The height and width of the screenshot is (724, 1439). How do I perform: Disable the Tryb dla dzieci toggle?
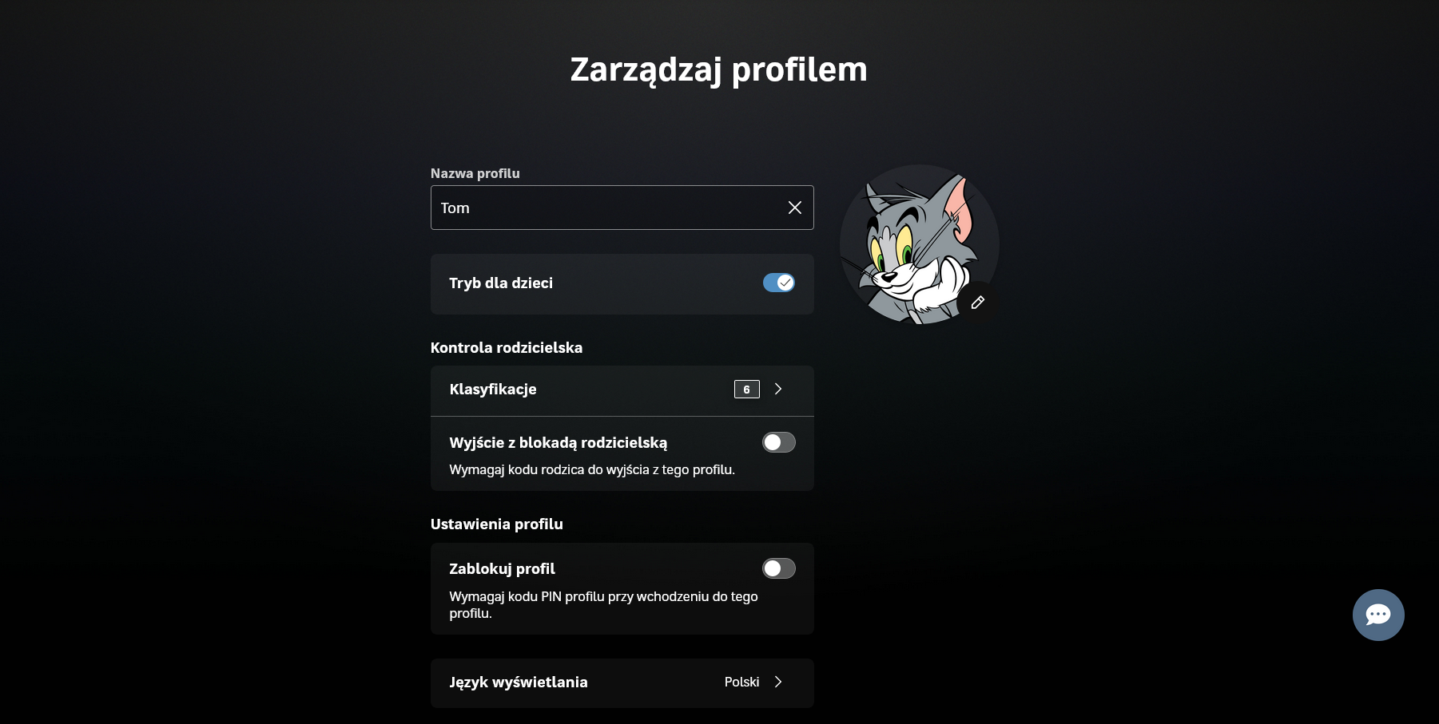coord(779,283)
